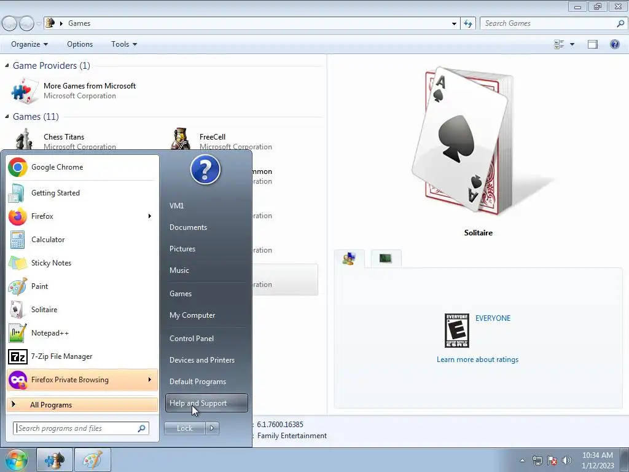Click Help and Support
The height and width of the screenshot is (472, 629).
[206, 403]
